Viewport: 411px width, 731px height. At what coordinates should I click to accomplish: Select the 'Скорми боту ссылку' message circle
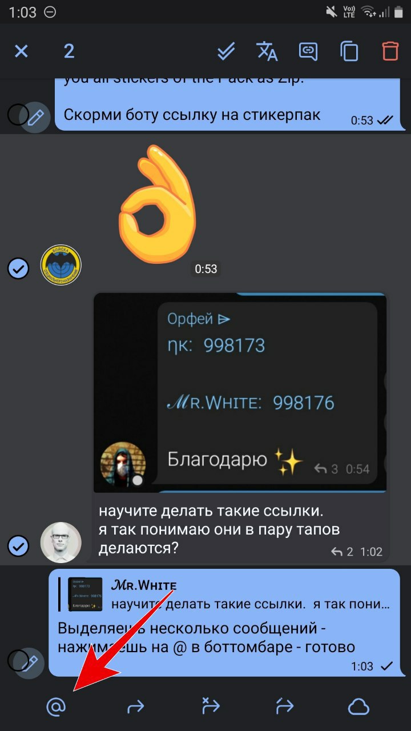tap(18, 115)
